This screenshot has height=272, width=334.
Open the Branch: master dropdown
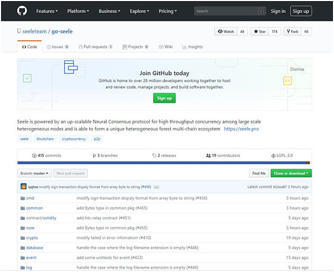click(x=35, y=173)
